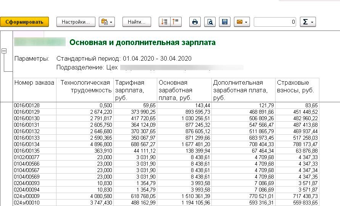Select order 0104/00569 cell

[35, 177]
